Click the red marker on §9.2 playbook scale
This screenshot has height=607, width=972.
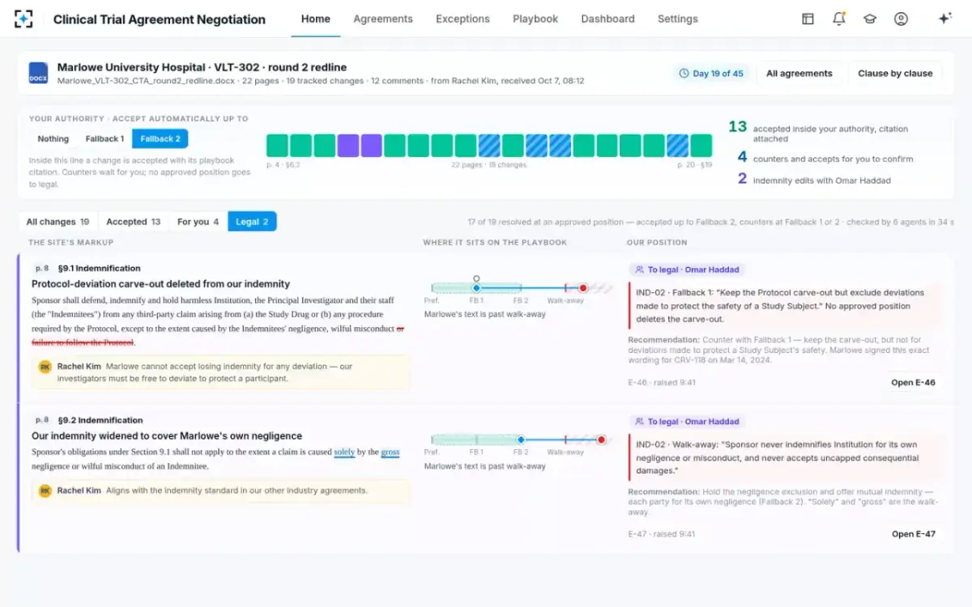click(x=601, y=439)
